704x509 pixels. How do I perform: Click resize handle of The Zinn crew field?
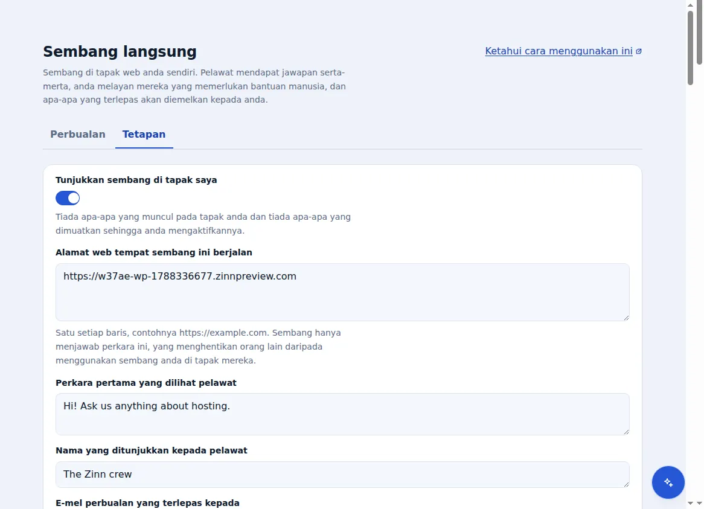coord(626,484)
